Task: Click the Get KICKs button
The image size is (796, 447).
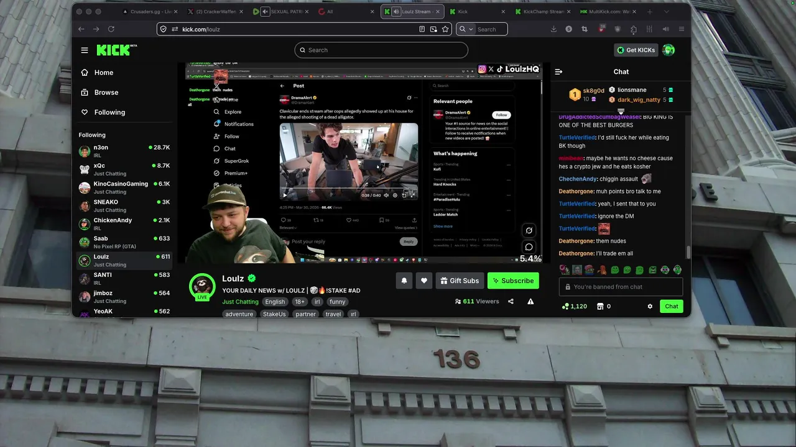Action: (x=636, y=50)
